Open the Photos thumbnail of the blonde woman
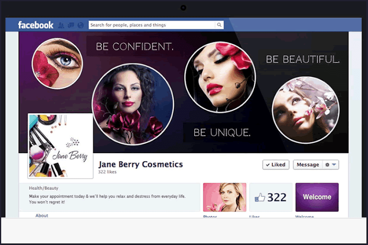This screenshot has height=245, width=368. pos(224,197)
